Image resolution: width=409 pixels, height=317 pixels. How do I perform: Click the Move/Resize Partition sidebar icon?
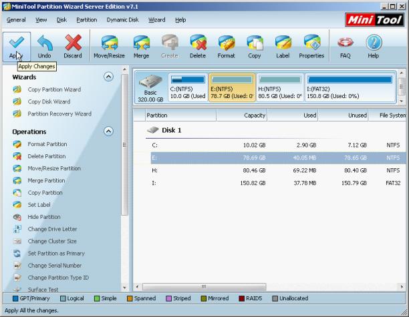(17, 168)
